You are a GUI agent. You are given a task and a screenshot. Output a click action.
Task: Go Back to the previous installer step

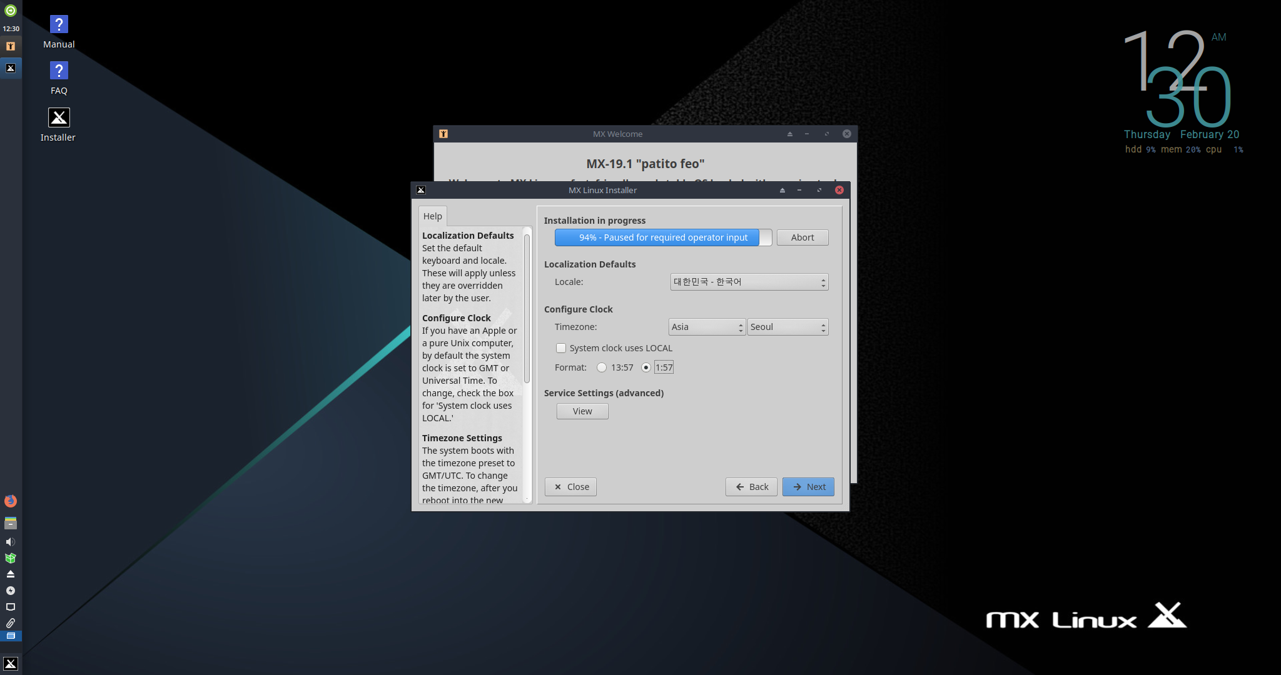tap(751, 487)
